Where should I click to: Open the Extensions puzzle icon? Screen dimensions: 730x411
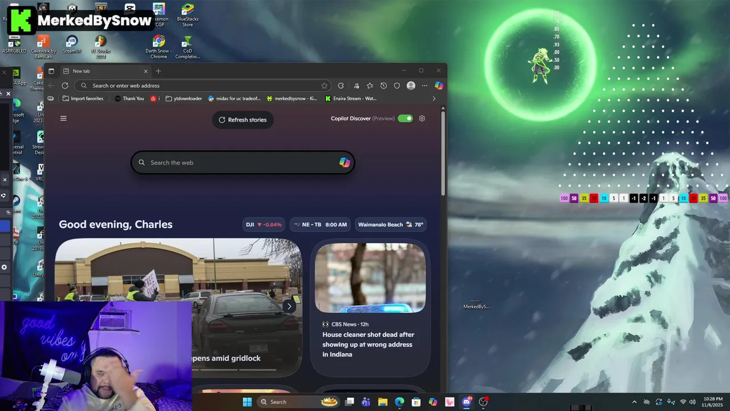click(x=341, y=86)
